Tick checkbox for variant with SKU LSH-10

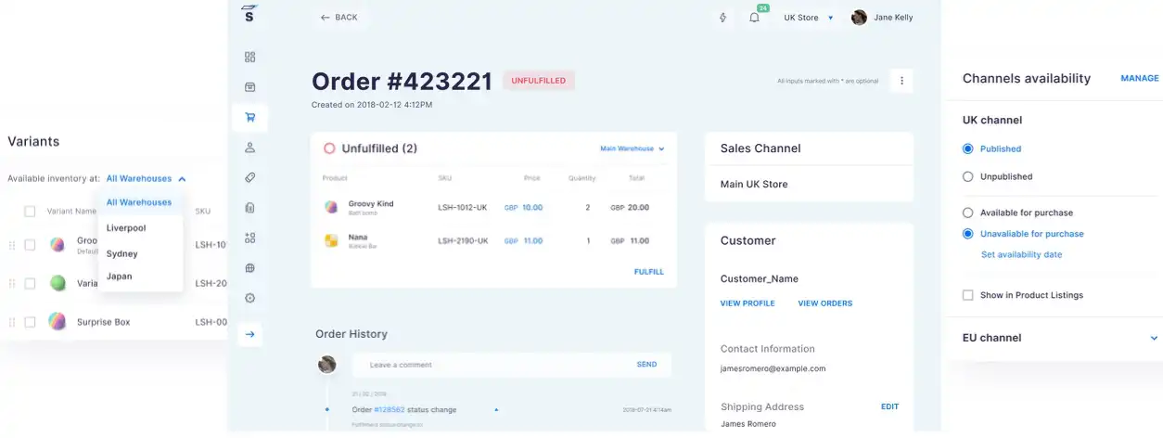click(30, 245)
